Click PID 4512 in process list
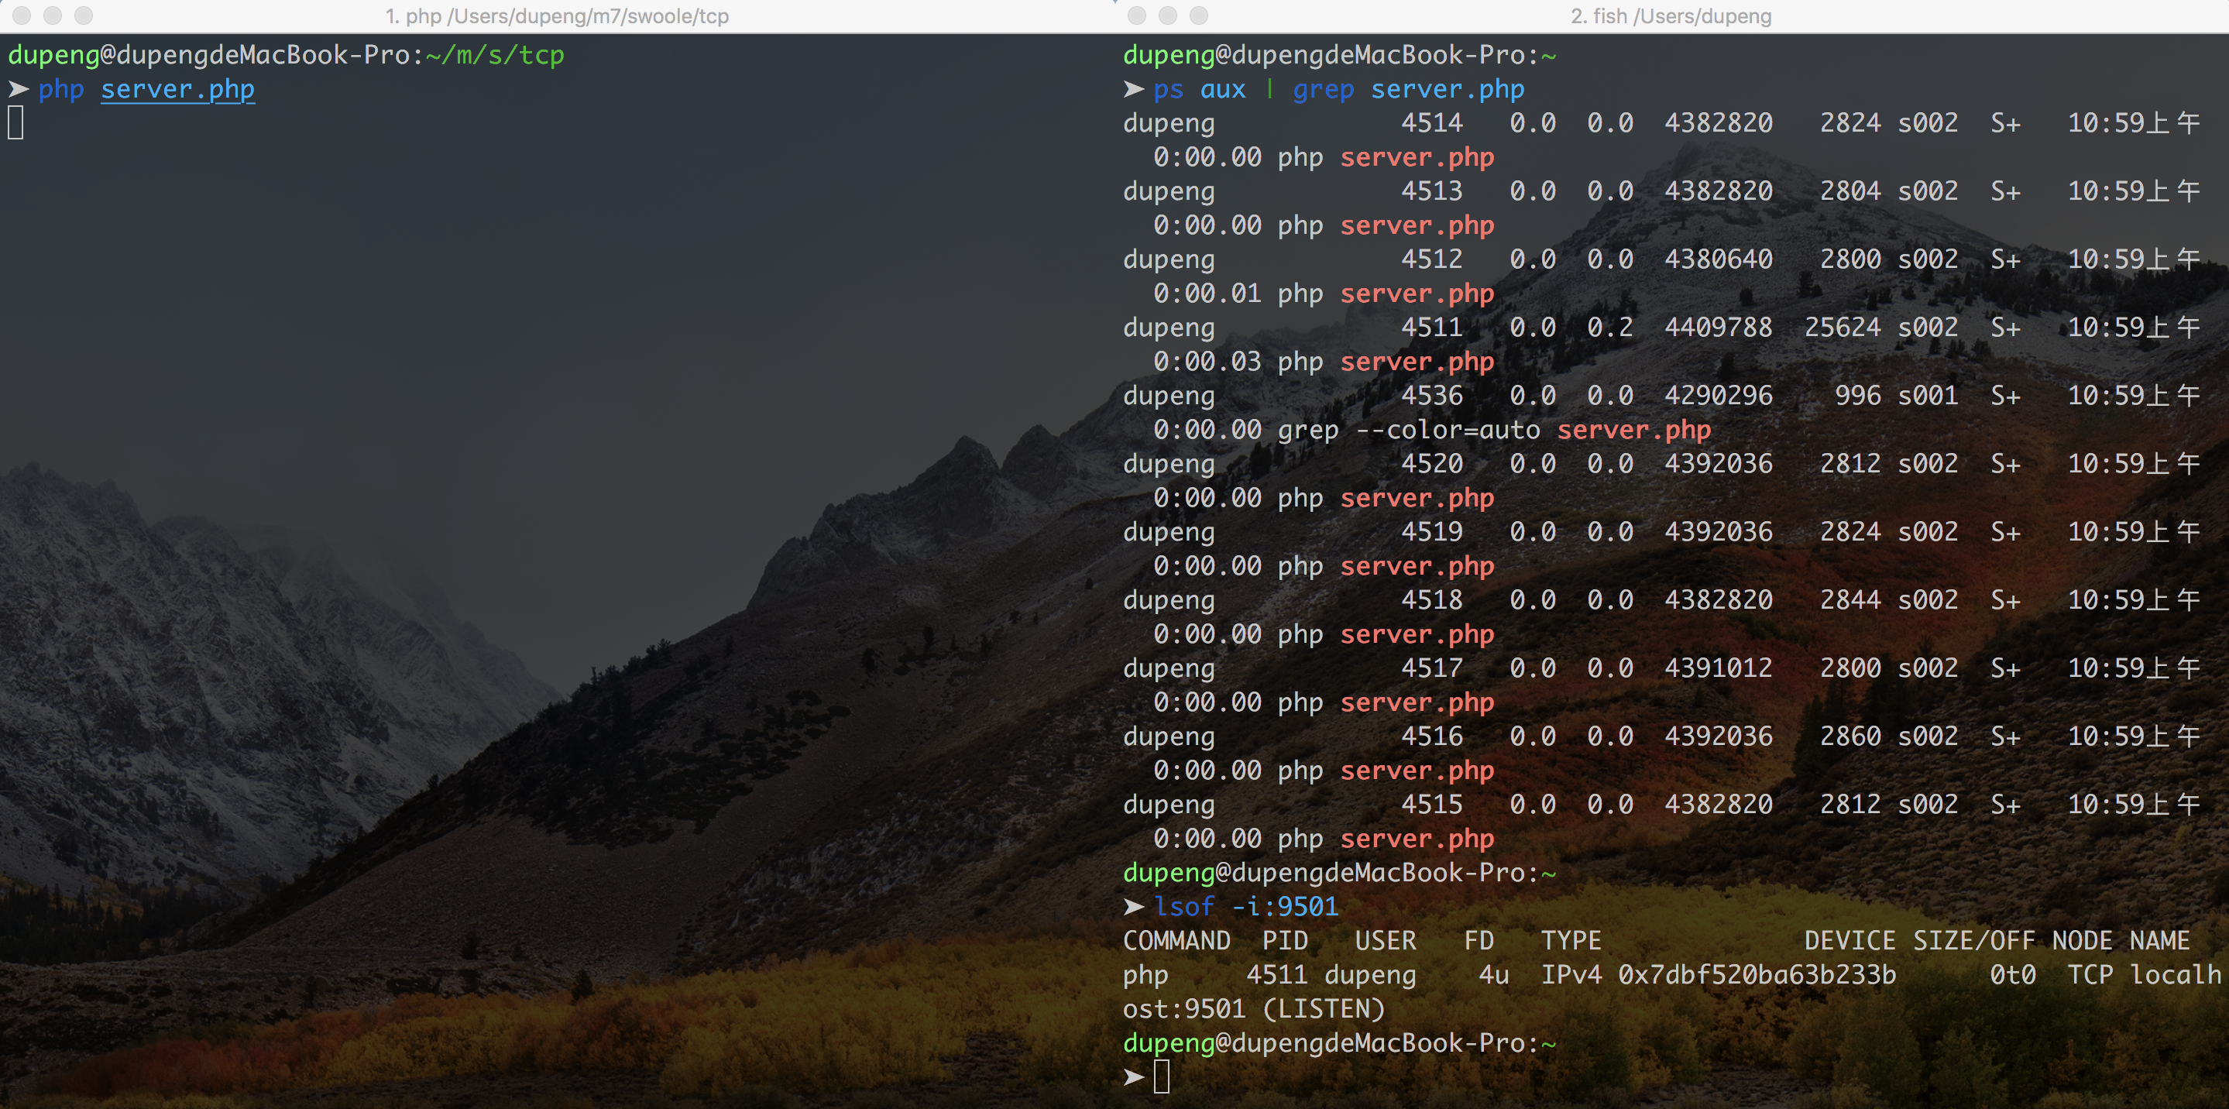Viewport: 2229px width, 1109px height. (1432, 259)
